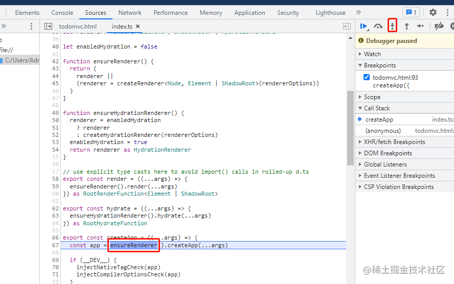
Task: Select createApp frame in Call Stack
Action: [404, 120]
